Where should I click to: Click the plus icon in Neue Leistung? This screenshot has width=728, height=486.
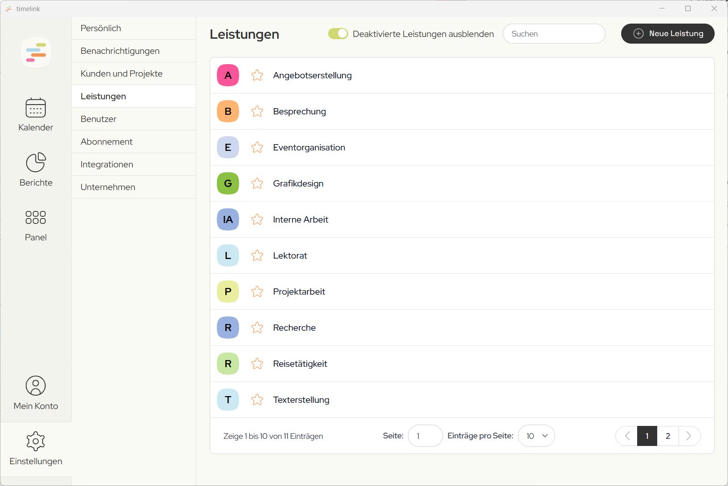(639, 34)
